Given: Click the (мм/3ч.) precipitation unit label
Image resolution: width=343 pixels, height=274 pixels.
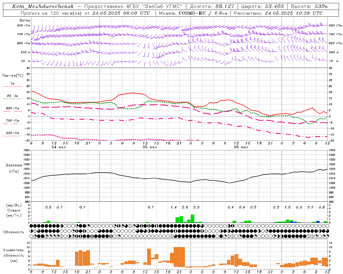Looking at the screenshot, I should point(14,205).
